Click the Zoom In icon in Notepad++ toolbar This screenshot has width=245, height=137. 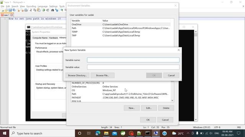point(62,10)
